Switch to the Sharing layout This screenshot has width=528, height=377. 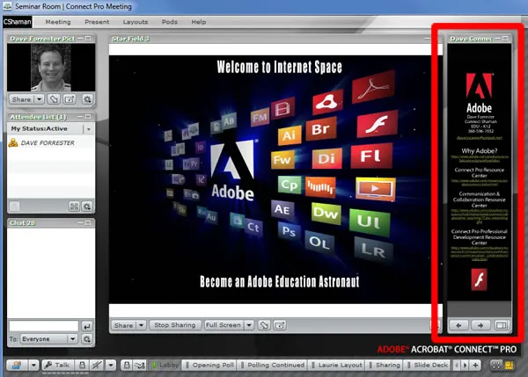(385, 365)
